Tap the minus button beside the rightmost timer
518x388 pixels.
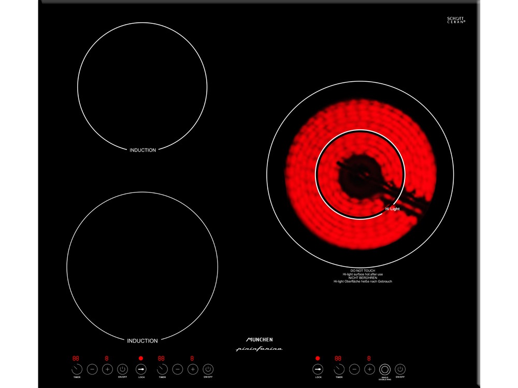[x=354, y=369]
